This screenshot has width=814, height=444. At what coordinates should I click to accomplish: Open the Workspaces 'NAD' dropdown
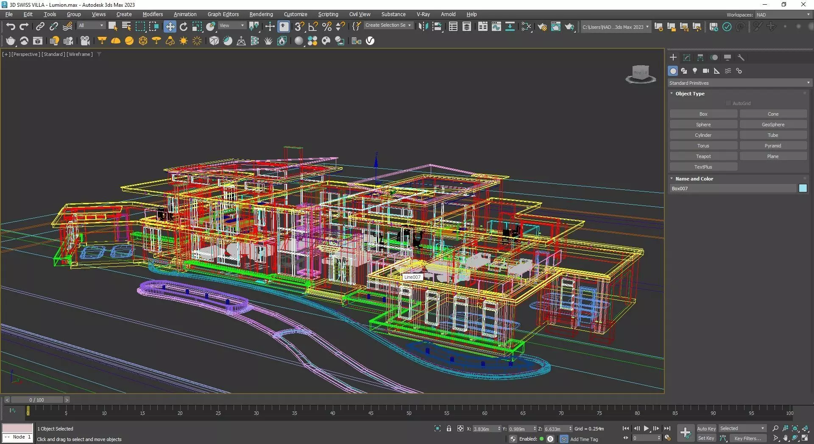[x=783, y=15]
